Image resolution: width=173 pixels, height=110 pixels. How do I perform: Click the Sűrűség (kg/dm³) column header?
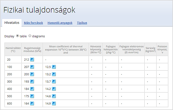pos(150,50)
